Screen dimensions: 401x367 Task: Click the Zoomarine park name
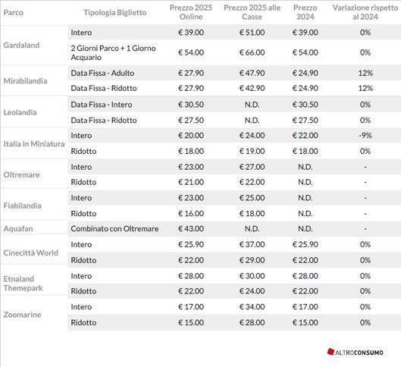tap(22, 315)
